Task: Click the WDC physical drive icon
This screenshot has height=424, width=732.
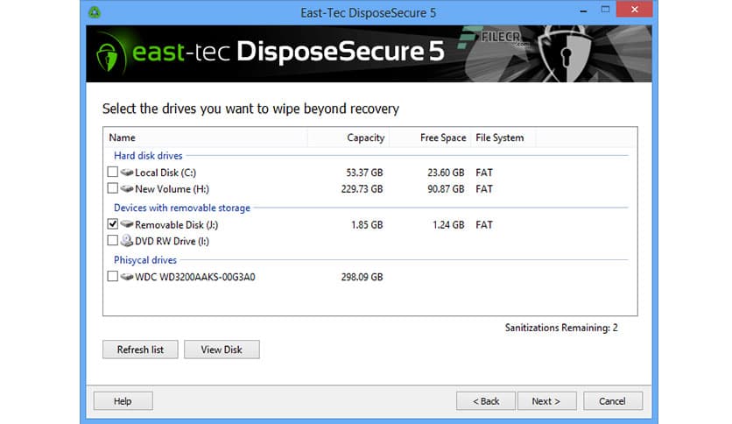Action: [126, 277]
